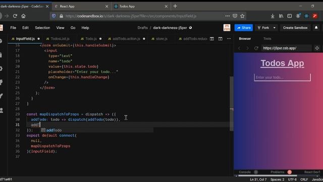Open the React DevTools extension icon
This screenshot has height=182, width=323.
point(306,16)
